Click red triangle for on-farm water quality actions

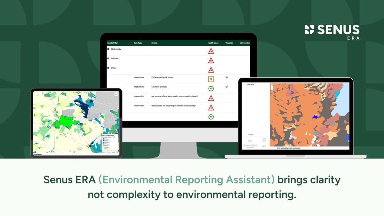click(x=211, y=108)
